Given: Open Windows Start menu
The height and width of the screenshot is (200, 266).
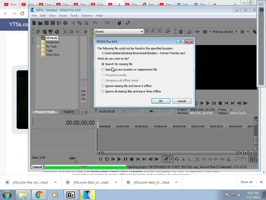Looking at the screenshot, I should (x=7, y=195).
